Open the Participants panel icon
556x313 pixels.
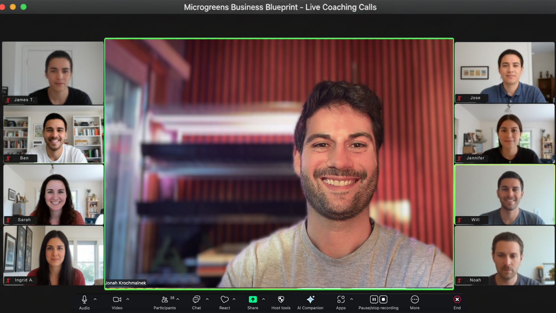tap(165, 299)
